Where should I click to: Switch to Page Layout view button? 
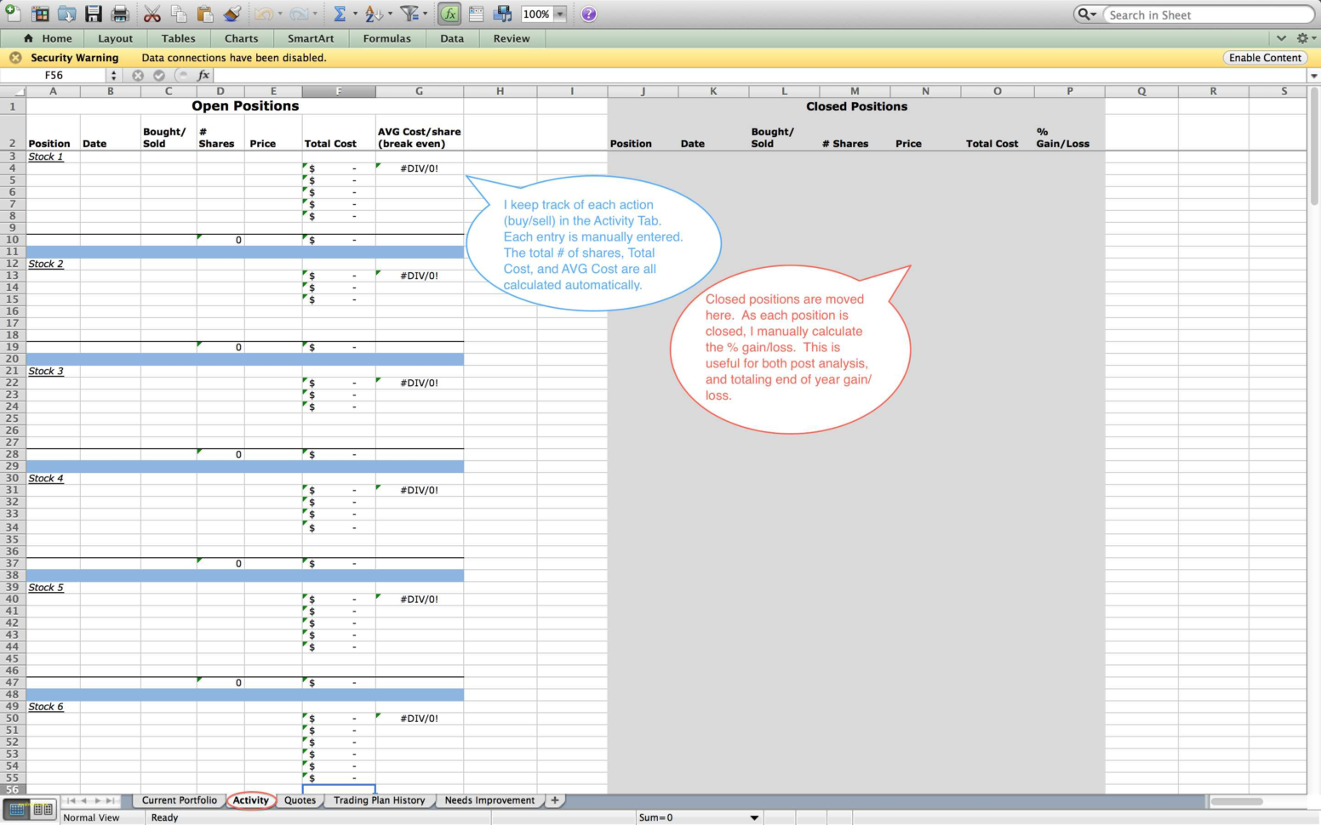coord(43,810)
